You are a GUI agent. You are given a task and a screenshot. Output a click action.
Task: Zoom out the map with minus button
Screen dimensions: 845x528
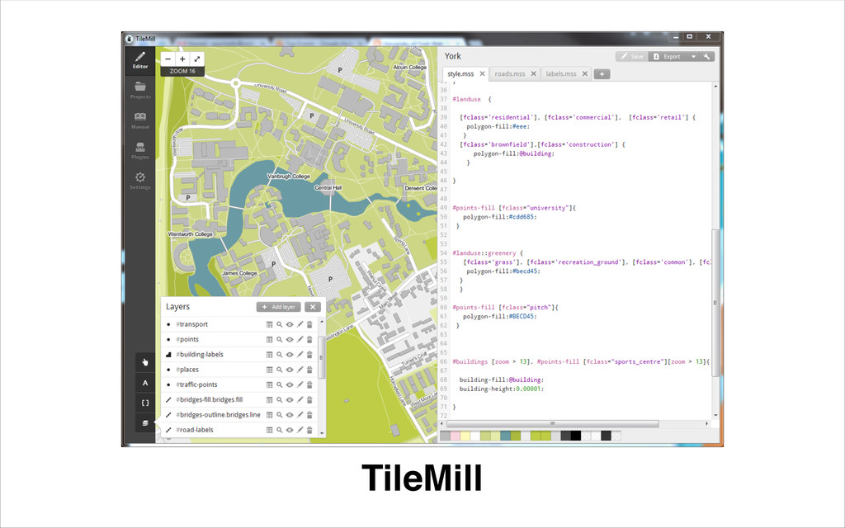coord(168,59)
